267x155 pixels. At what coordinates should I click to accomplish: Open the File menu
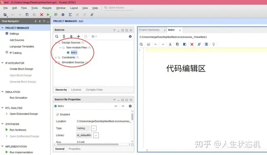(x=5, y=8)
